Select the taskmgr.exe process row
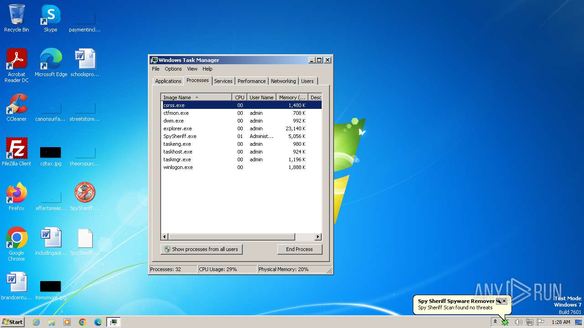This screenshot has height=328, width=584. click(x=241, y=159)
